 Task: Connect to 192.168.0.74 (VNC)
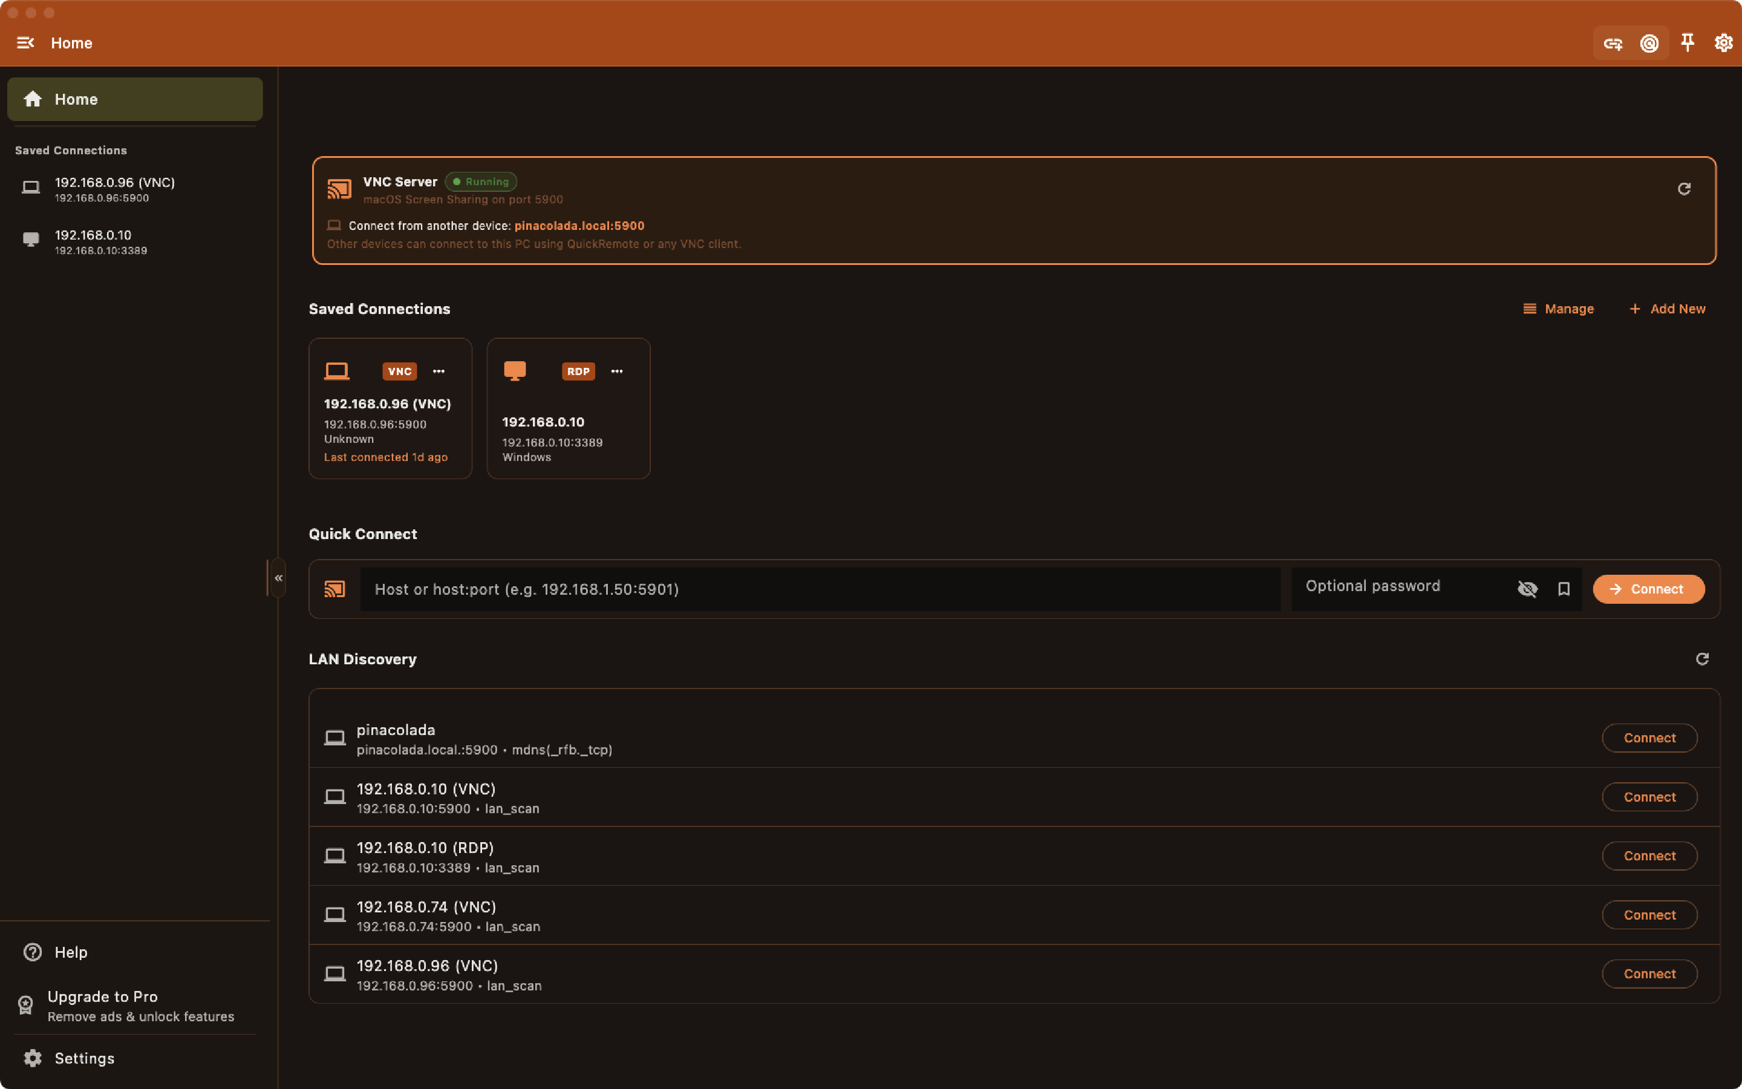point(1649,915)
